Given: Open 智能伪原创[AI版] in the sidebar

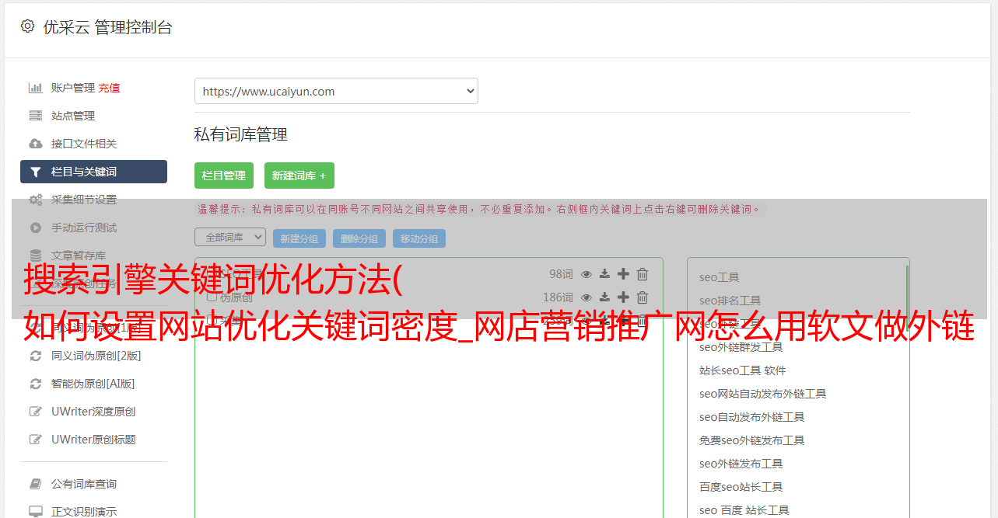Looking at the screenshot, I should (x=93, y=384).
